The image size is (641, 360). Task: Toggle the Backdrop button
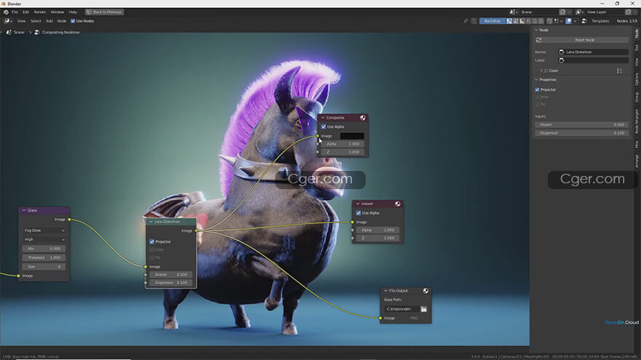pyautogui.click(x=492, y=21)
